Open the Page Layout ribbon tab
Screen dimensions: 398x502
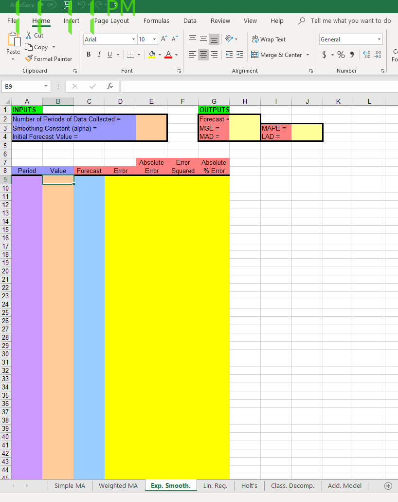coord(111,21)
